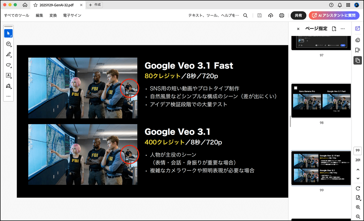Click the line "SNS用の短い動画やプロトタイプ制作"
Image resolution: width=364 pixels, height=221 pixels.
194,88
